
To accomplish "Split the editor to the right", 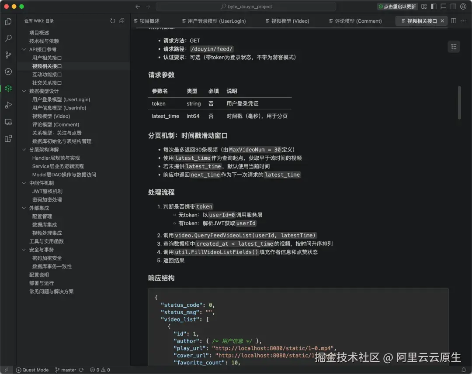I will click(x=454, y=21).
